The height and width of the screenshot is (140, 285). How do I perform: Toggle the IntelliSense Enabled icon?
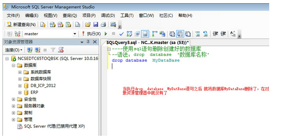(x=145, y=34)
